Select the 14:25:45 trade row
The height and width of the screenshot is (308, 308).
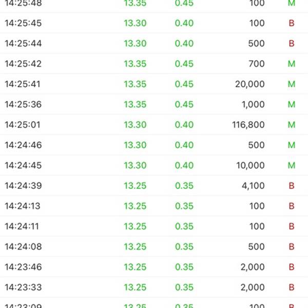[154, 23]
